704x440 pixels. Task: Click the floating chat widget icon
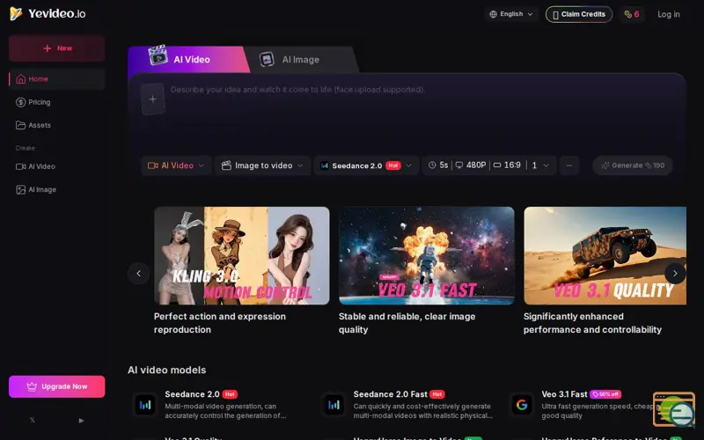pos(674,409)
